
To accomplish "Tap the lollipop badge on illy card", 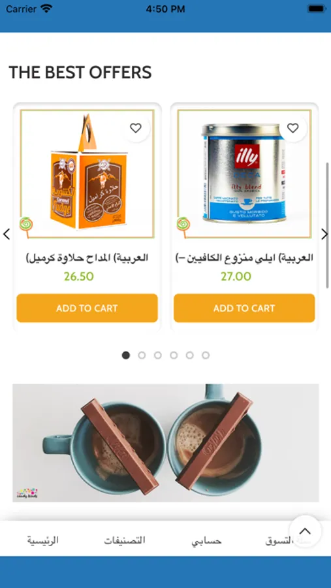I will (x=183, y=227).
